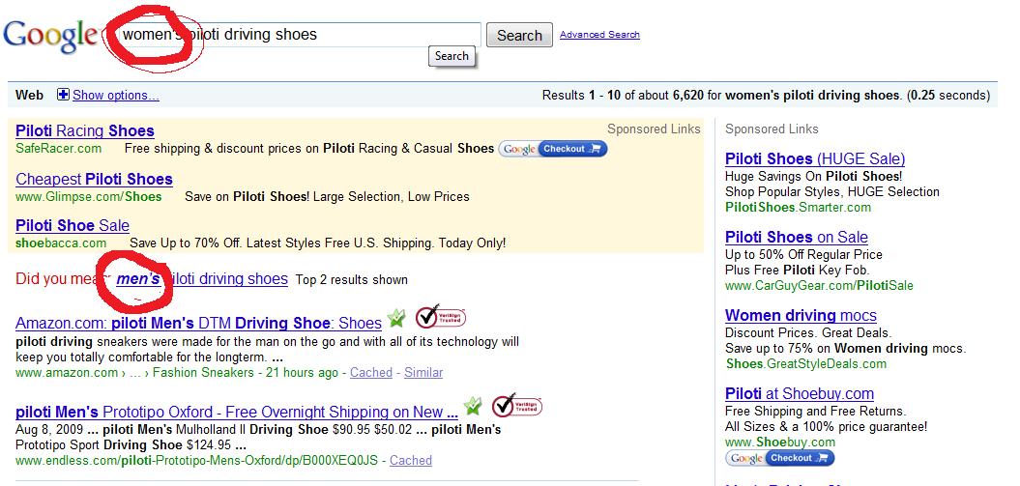Click the endless.com Prototipo-Mens-Oxford URL text
This screenshot has height=486, width=1020.
[x=196, y=460]
